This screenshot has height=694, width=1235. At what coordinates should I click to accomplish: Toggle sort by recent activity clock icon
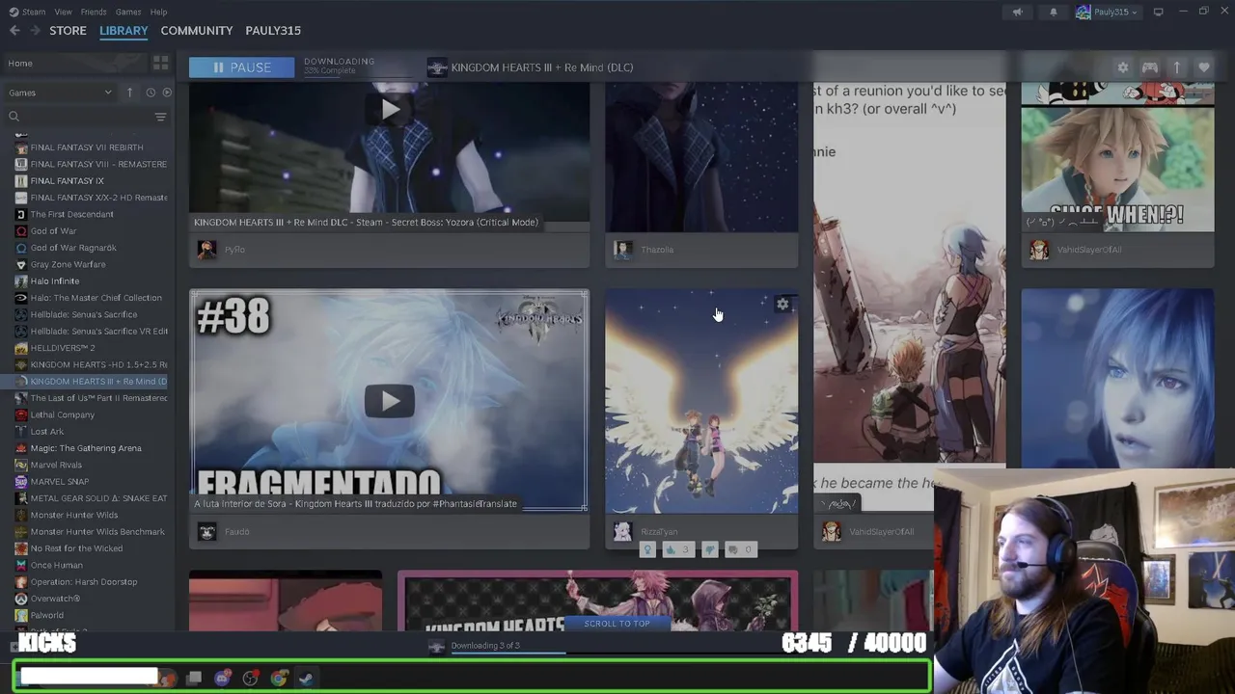click(151, 93)
